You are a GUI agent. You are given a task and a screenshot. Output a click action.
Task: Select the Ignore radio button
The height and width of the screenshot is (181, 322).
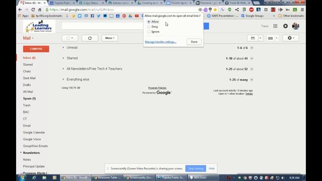coord(149,32)
